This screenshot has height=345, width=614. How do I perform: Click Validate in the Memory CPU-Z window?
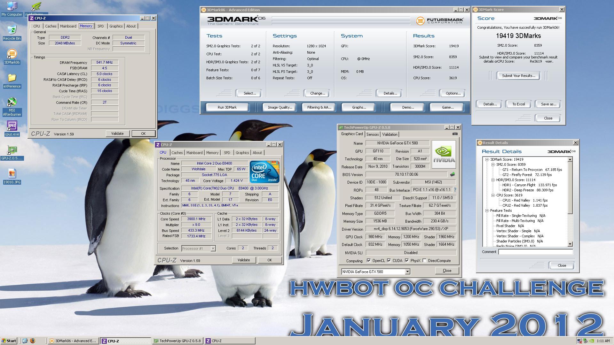click(x=117, y=134)
